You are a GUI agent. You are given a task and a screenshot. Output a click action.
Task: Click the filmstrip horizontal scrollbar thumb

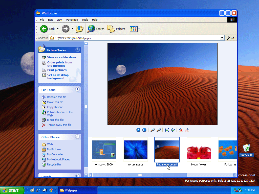[x=140, y=175]
